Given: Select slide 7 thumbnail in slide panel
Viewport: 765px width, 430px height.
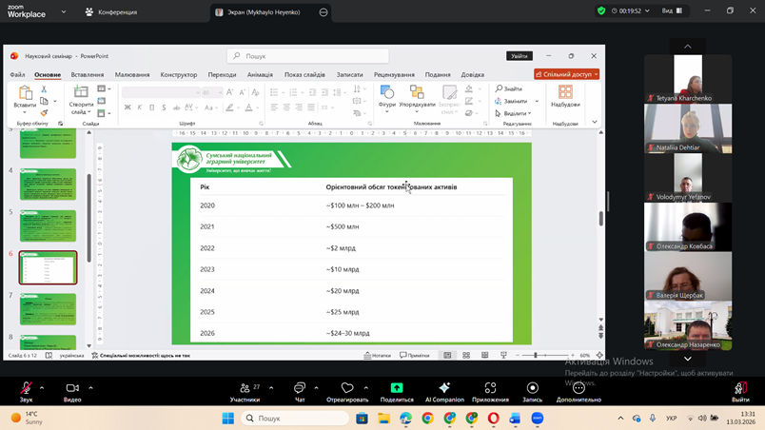Looking at the screenshot, I should click(x=48, y=308).
